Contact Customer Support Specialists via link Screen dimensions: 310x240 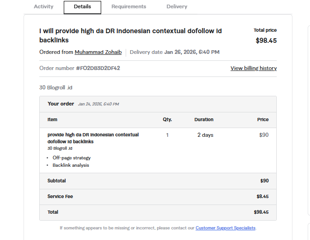225,228
